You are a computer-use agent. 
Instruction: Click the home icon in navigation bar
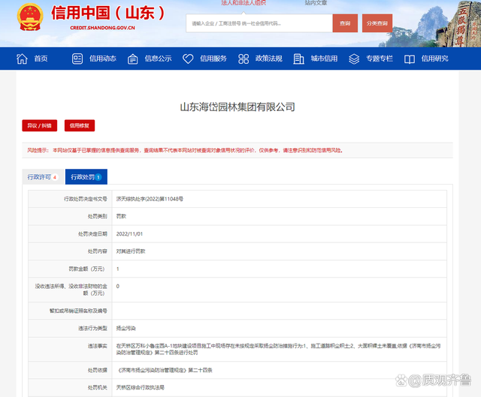point(22,59)
